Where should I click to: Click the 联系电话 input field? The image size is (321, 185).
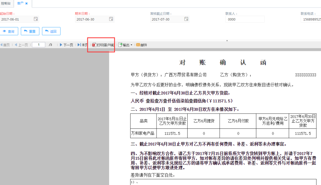310,19
